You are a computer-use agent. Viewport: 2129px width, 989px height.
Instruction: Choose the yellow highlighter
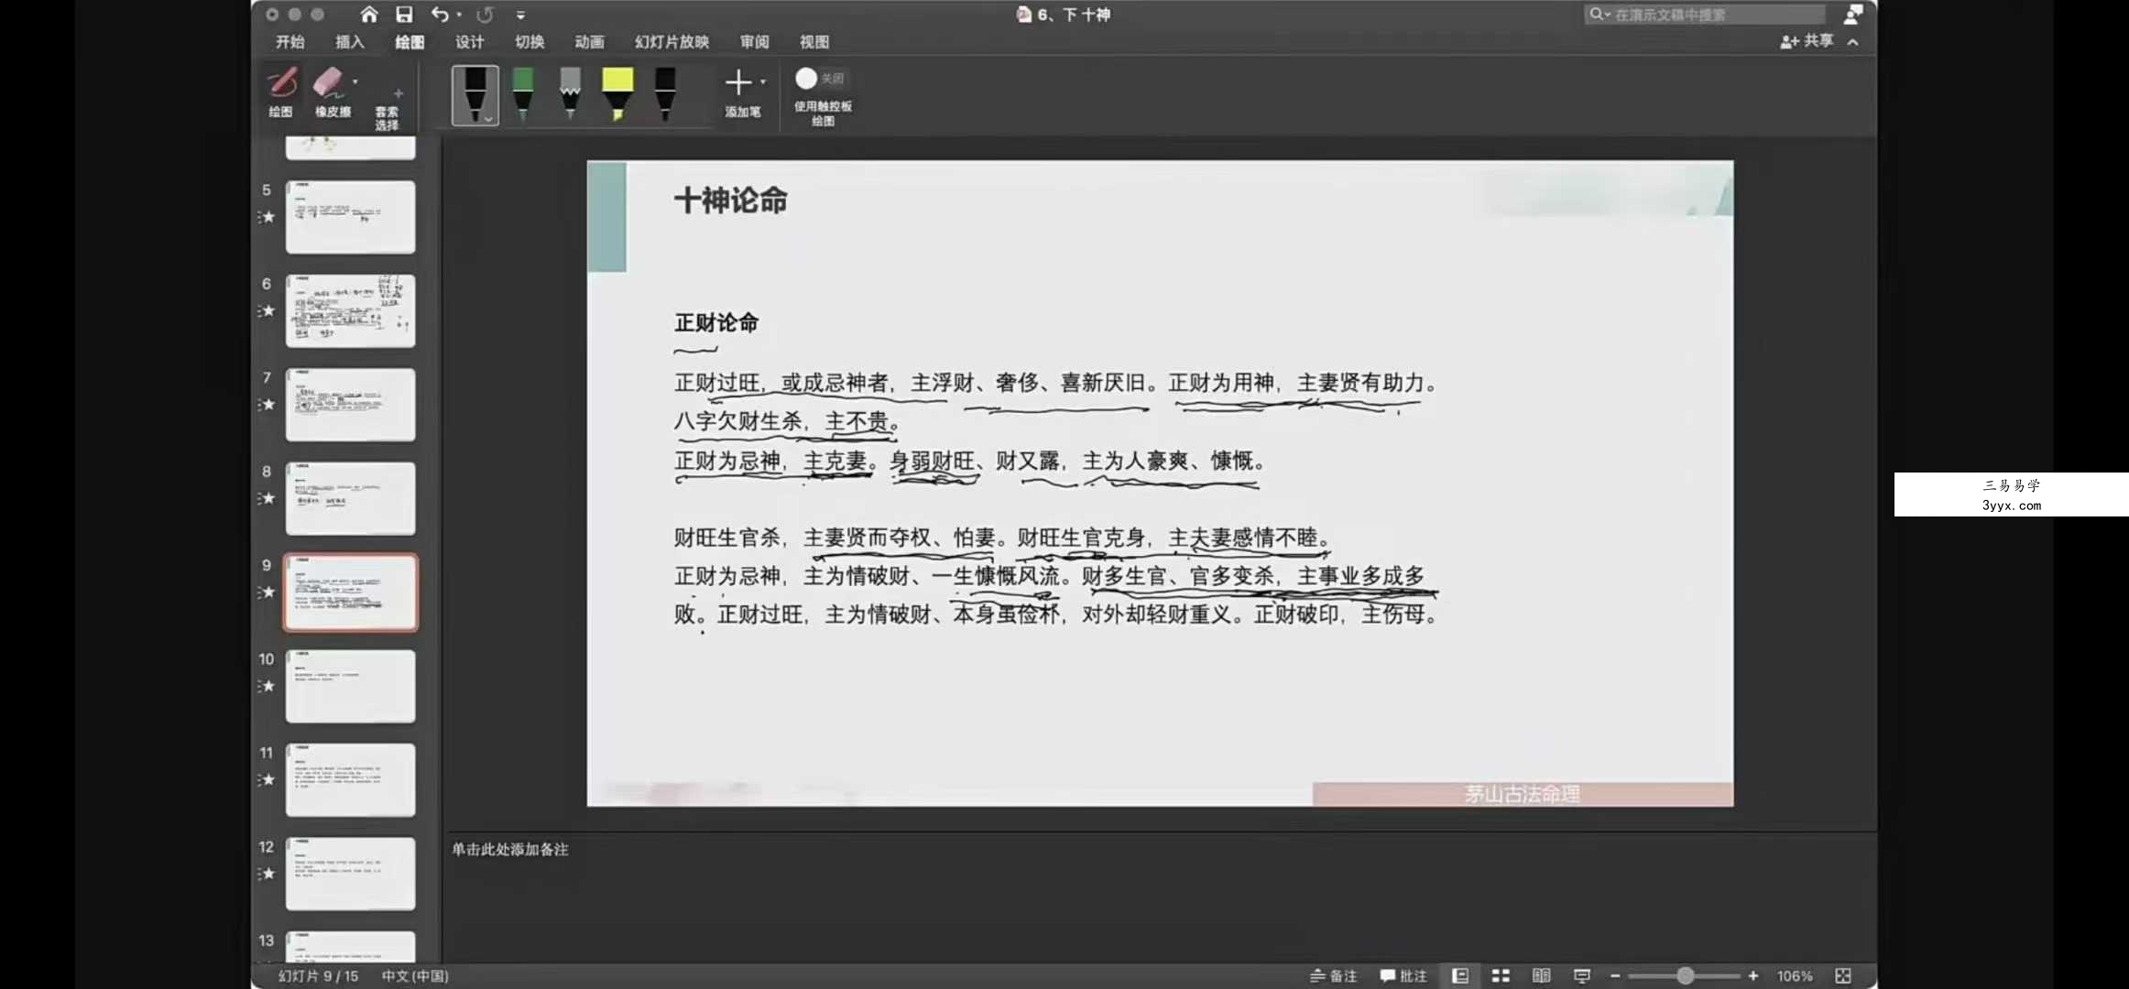[x=617, y=93]
